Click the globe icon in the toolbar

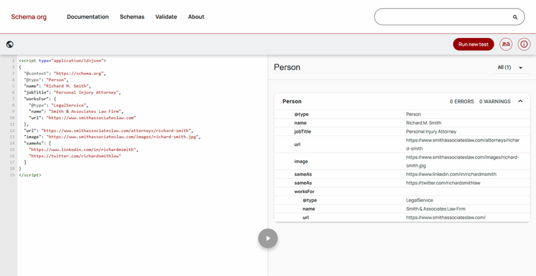[10, 44]
